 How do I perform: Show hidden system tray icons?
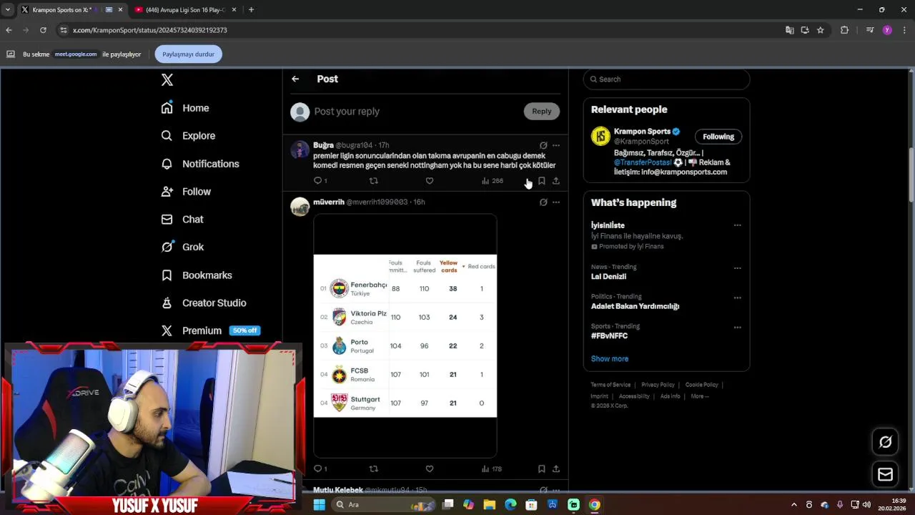pyautogui.click(x=793, y=504)
